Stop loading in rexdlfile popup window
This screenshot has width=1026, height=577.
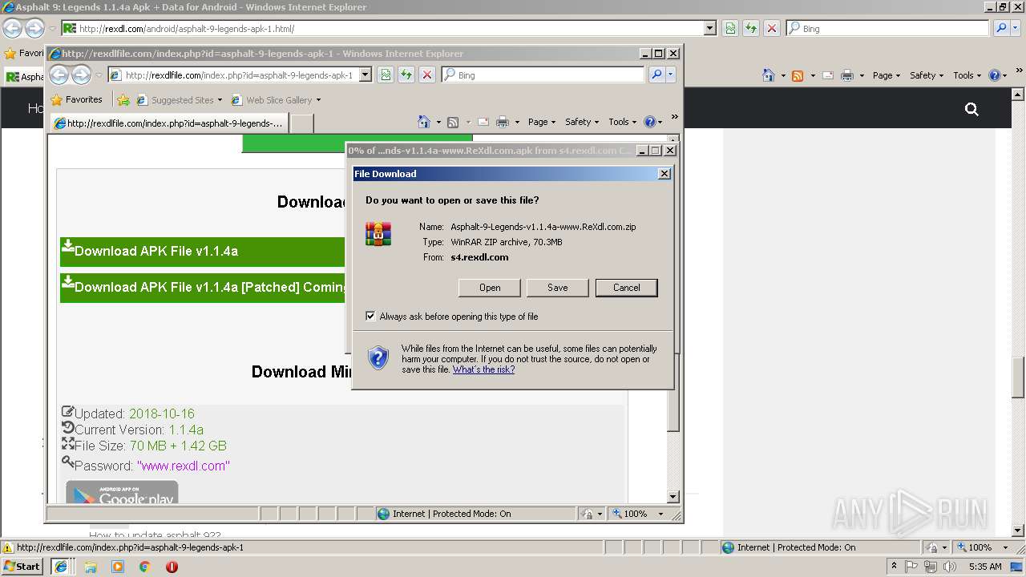[427, 75]
